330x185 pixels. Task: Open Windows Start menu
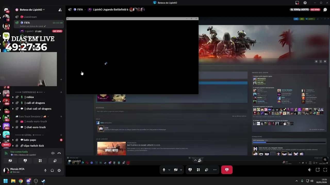click(5, 181)
